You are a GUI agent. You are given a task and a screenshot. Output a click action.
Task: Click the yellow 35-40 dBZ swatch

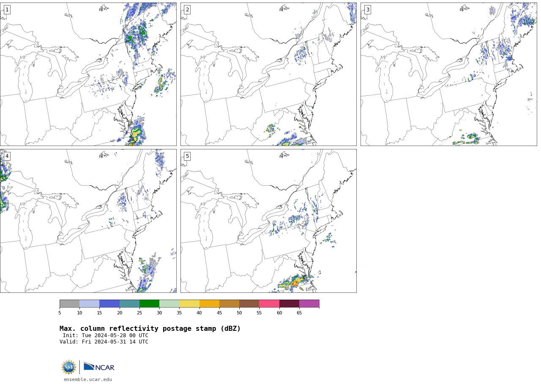tap(189, 304)
